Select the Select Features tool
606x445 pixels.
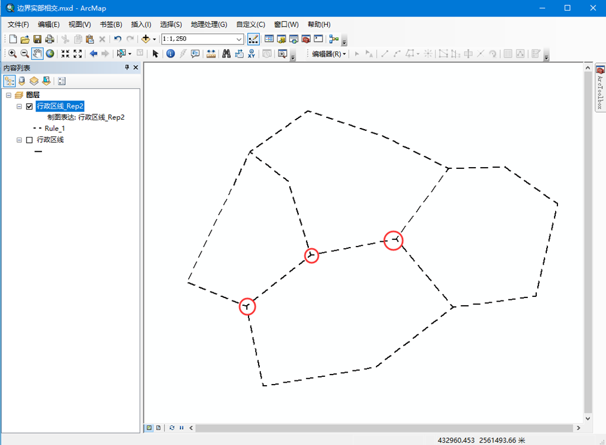[x=121, y=54]
